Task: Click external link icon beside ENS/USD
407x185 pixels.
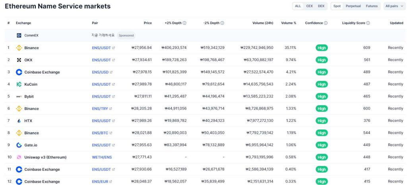Action: point(111,72)
